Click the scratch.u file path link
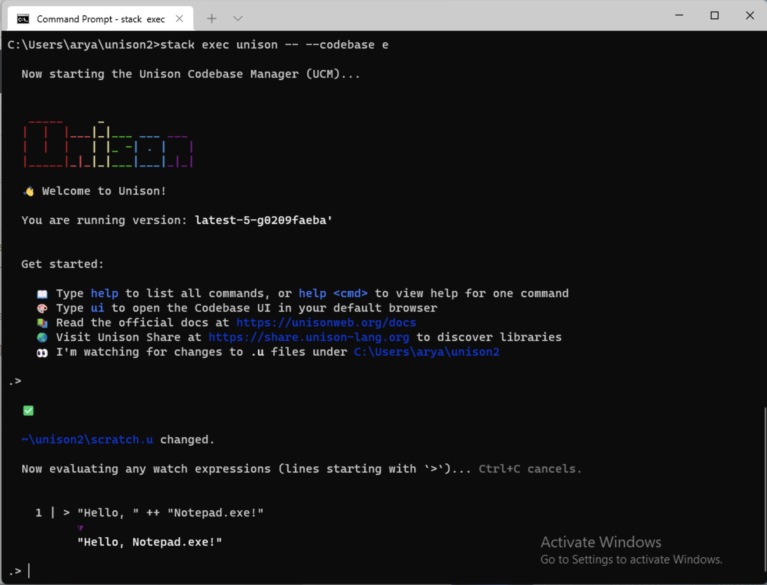767x585 pixels. 87,440
